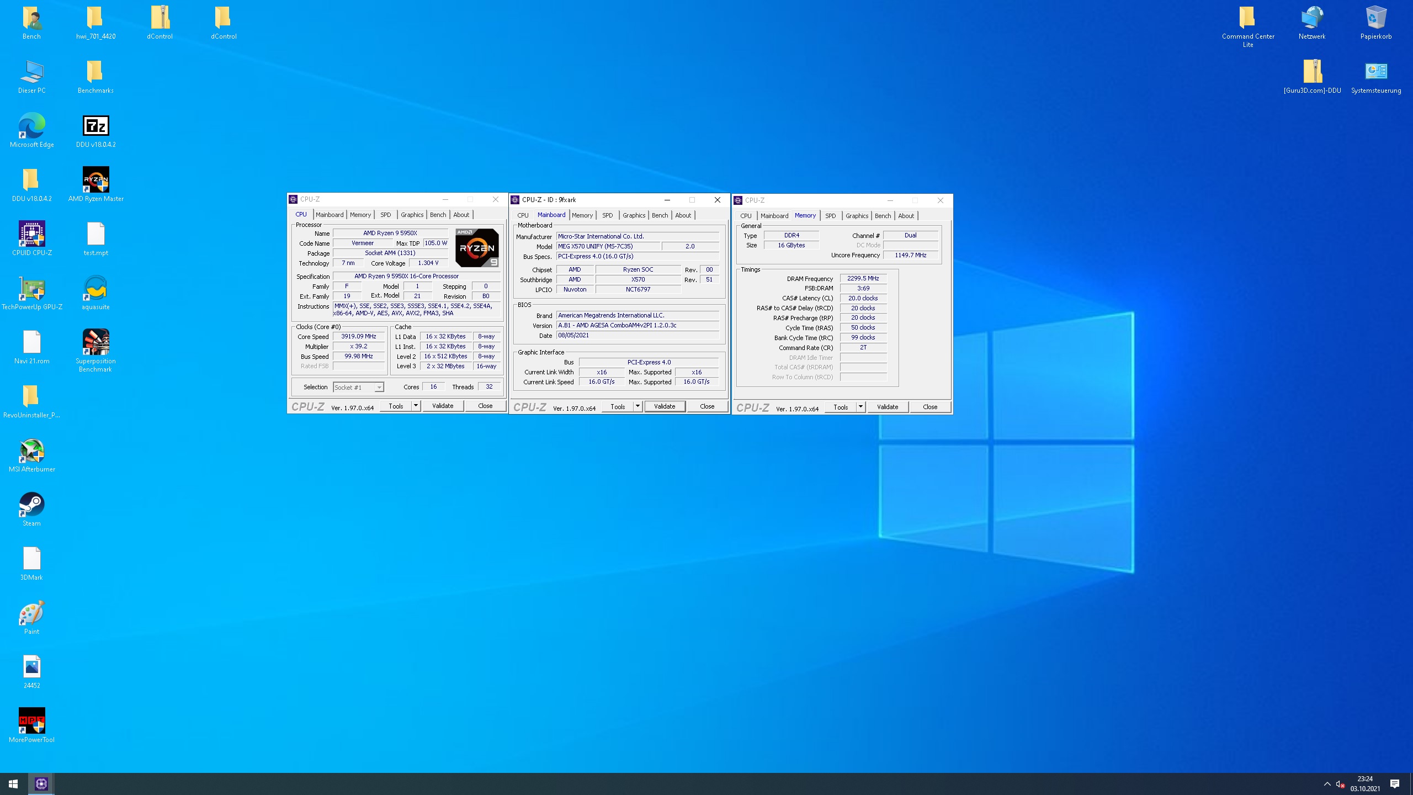This screenshot has height=795, width=1413.
Task: Click Tools button in left CPU-Z window
Action: coord(396,406)
